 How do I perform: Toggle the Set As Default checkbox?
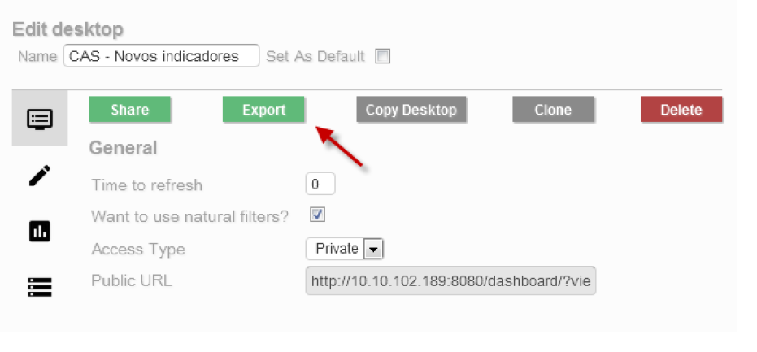pyautogui.click(x=383, y=57)
